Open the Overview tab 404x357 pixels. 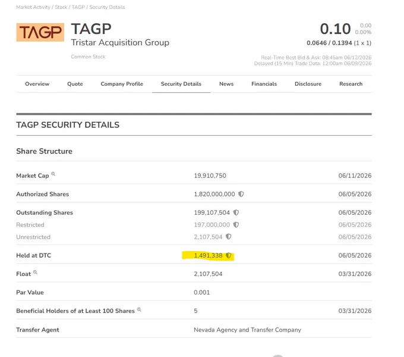point(37,84)
